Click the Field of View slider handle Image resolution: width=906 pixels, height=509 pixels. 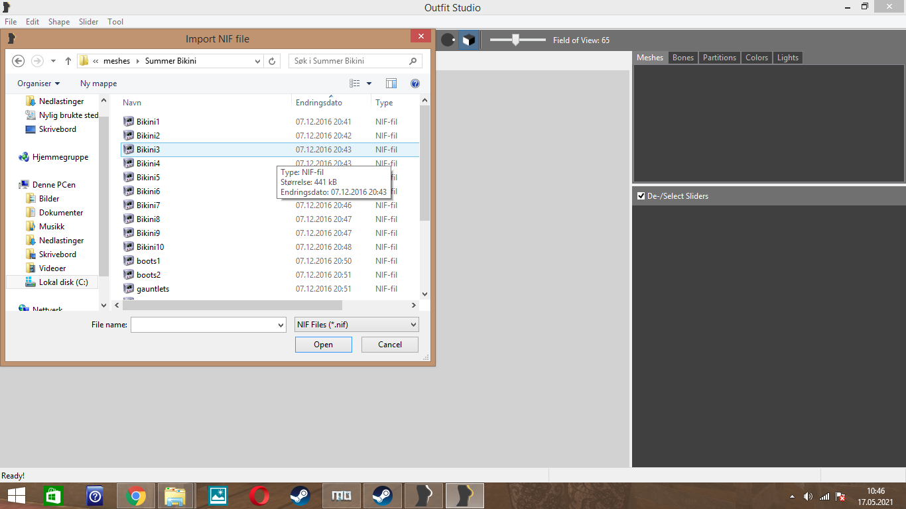pos(515,40)
